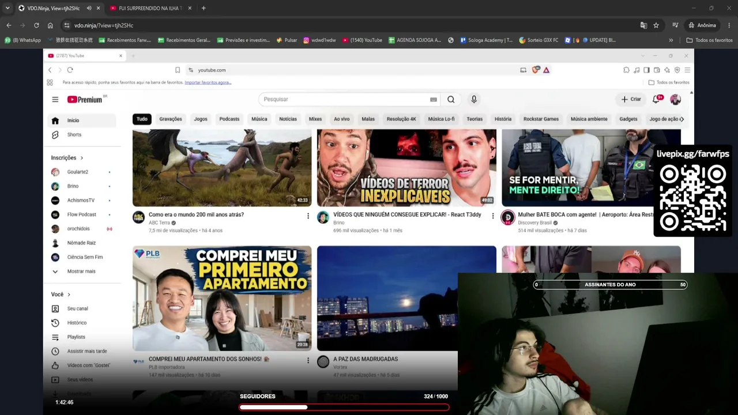Bookmark vdo.ninja with the star icon

pyautogui.click(x=656, y=25)
